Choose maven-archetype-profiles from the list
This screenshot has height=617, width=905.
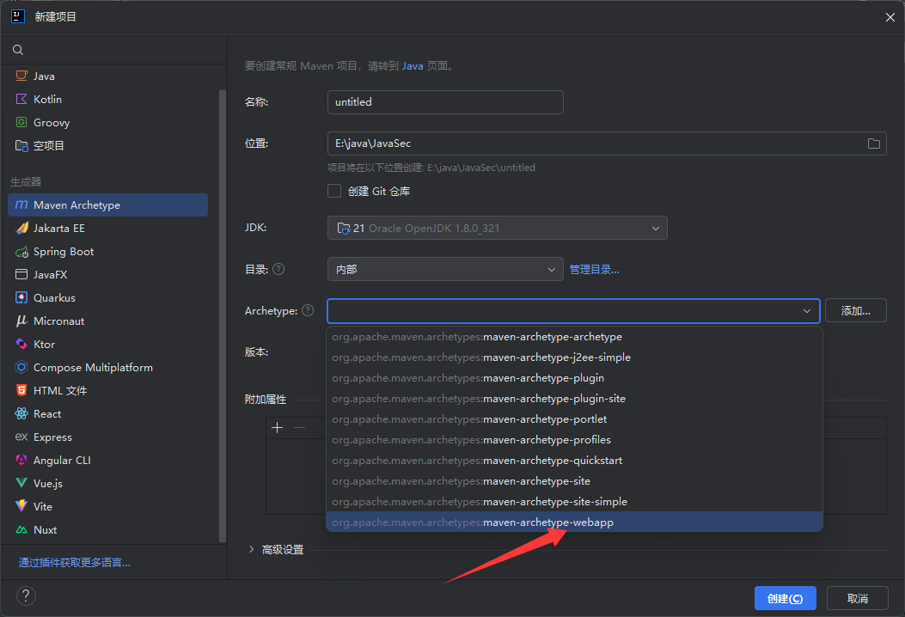tap(574, 439)
